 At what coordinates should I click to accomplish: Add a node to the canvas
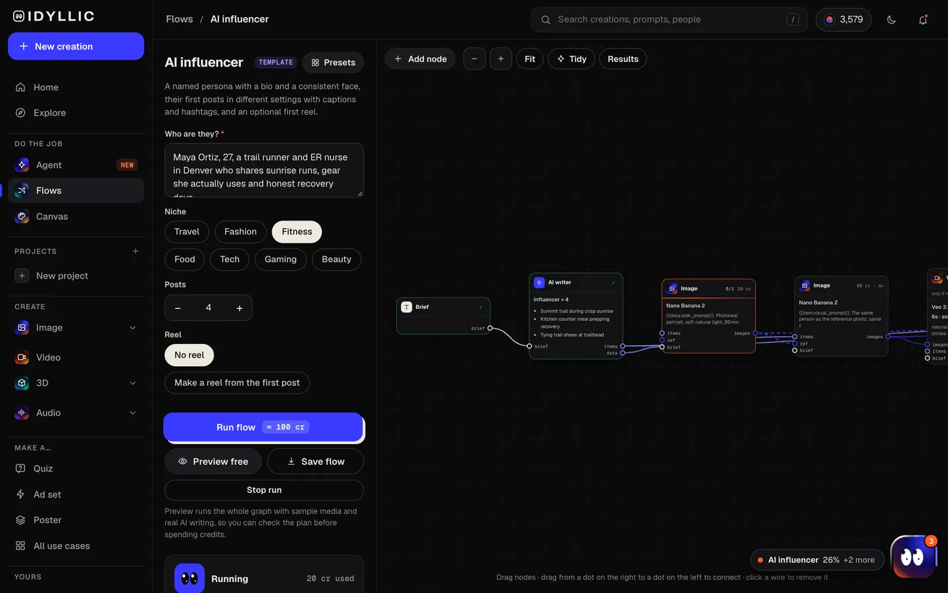click(x=420, y=59)
